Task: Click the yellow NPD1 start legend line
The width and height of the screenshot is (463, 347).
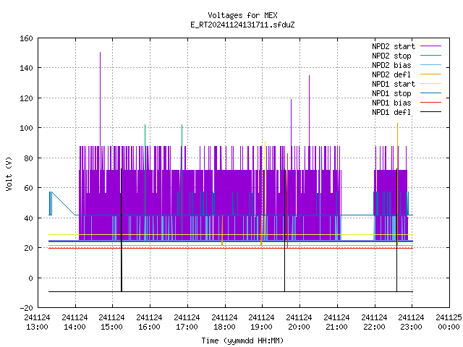Action: [431, 84]
